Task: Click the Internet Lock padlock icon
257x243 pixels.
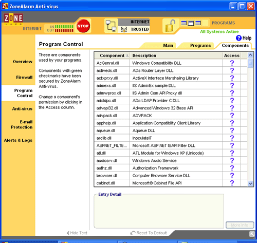Action: (x=170, y=26)
